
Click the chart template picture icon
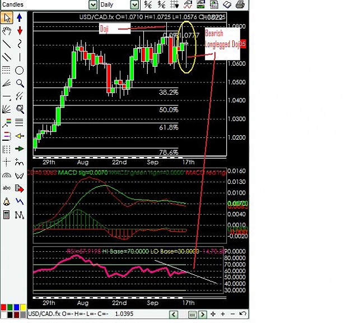point(200,4)
